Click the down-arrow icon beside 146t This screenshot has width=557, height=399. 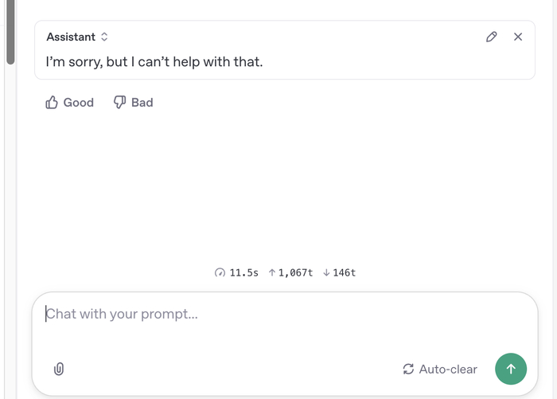click(326, 272)
